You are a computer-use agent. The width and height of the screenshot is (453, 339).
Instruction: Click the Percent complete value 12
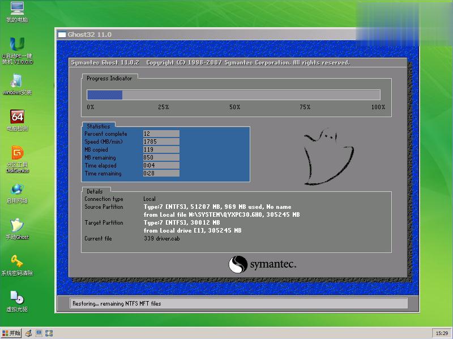click(x=161, y=134)
